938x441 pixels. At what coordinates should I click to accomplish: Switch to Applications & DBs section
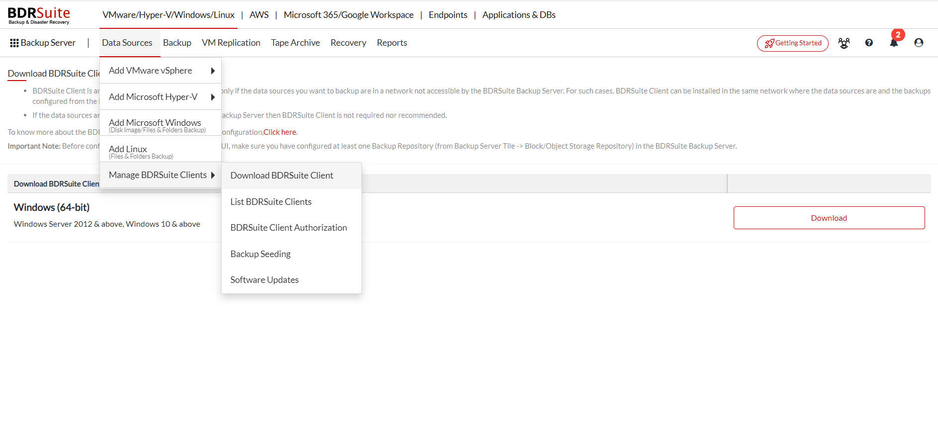(519, 15)
